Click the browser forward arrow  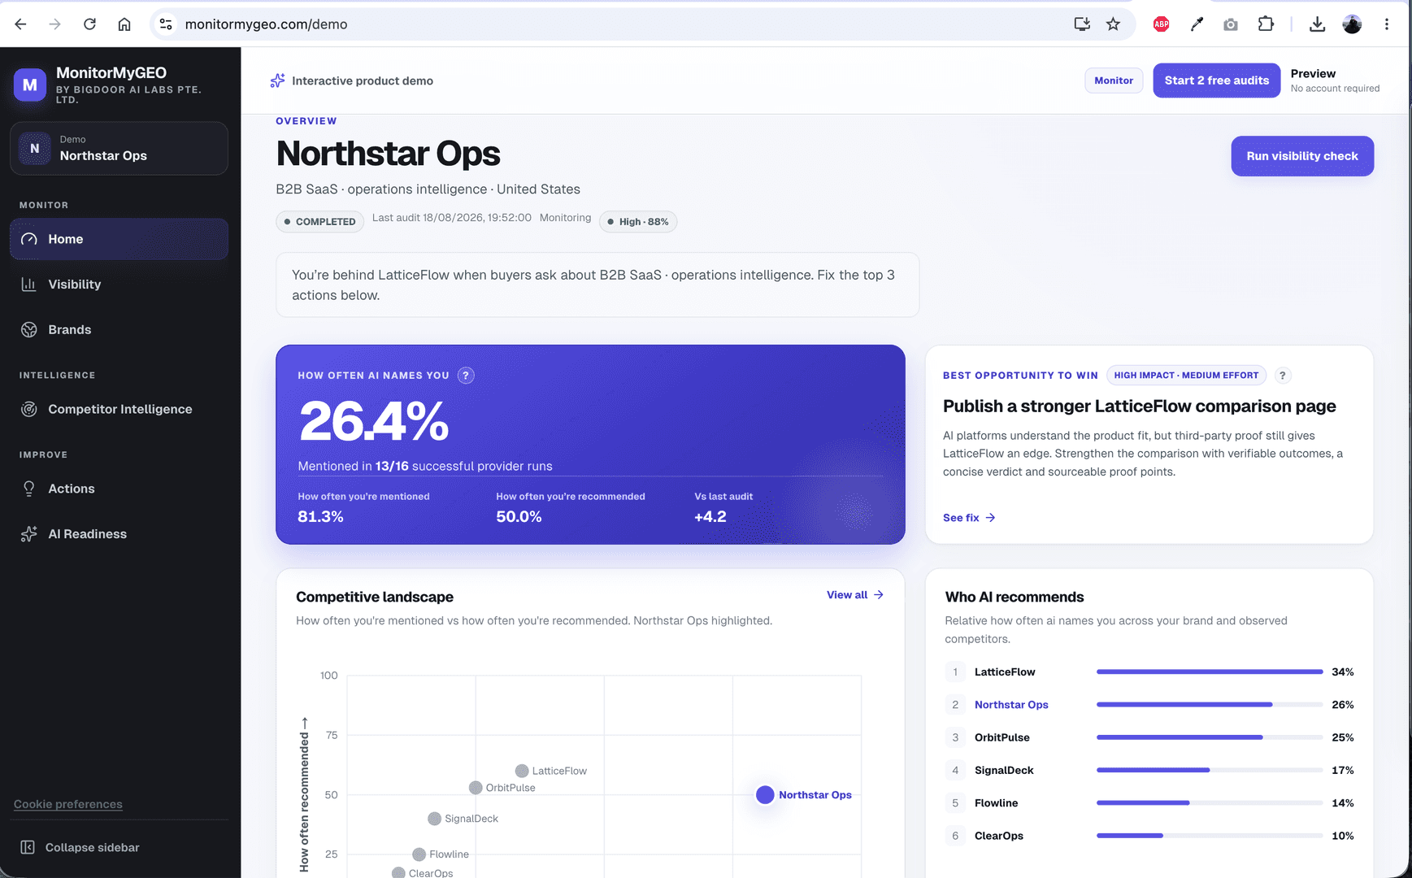point(54,24)
